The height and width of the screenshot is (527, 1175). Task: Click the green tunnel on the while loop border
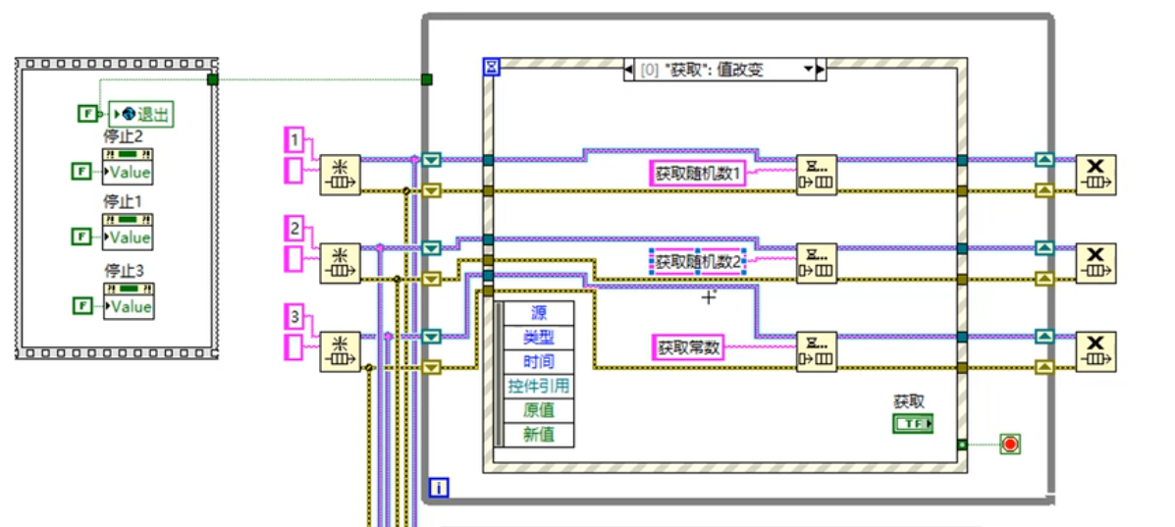point(426,79)
